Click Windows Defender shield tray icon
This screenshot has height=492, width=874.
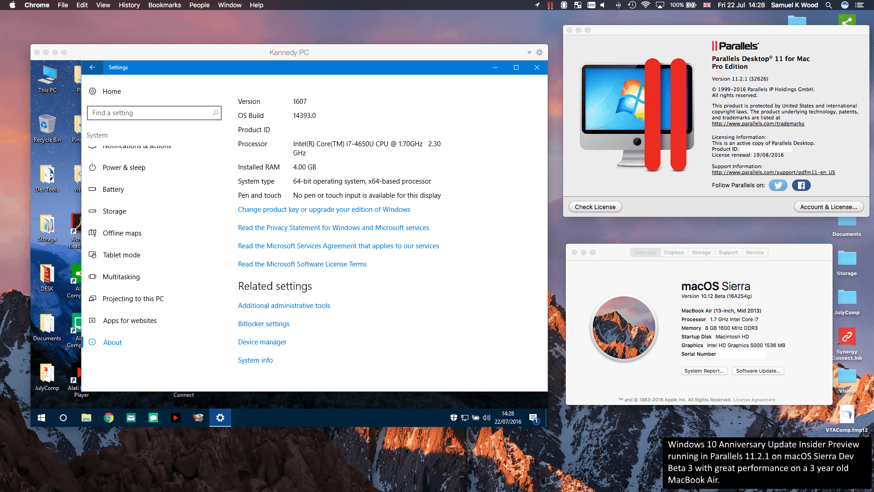454,418
